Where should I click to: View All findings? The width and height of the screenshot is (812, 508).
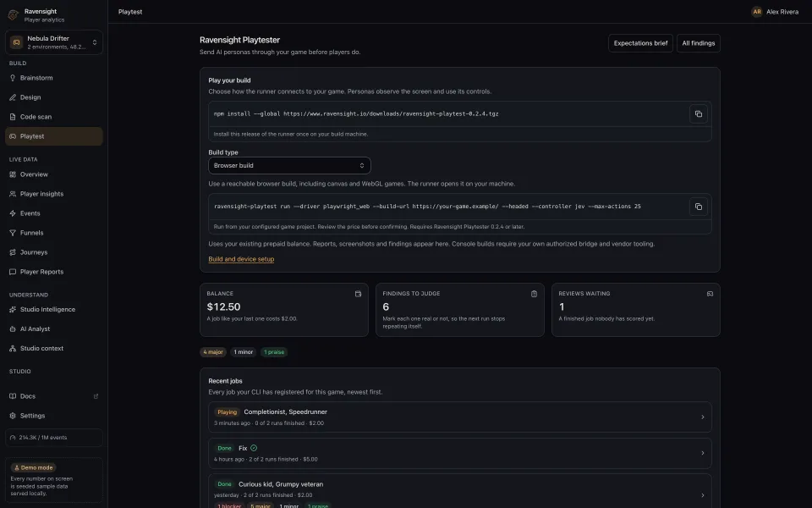tap(698, 43)
